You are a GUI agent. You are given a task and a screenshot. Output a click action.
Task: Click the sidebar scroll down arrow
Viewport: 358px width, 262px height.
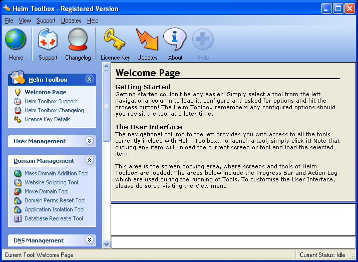point(106,244)
